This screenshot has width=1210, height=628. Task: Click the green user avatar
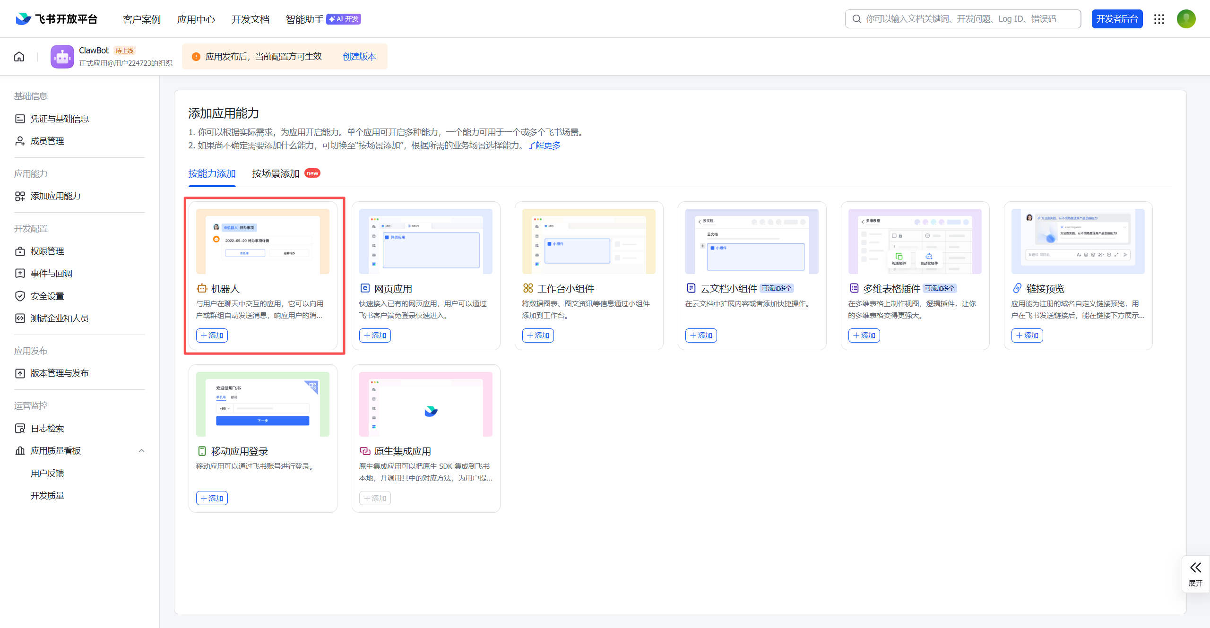coord(1186,19)
